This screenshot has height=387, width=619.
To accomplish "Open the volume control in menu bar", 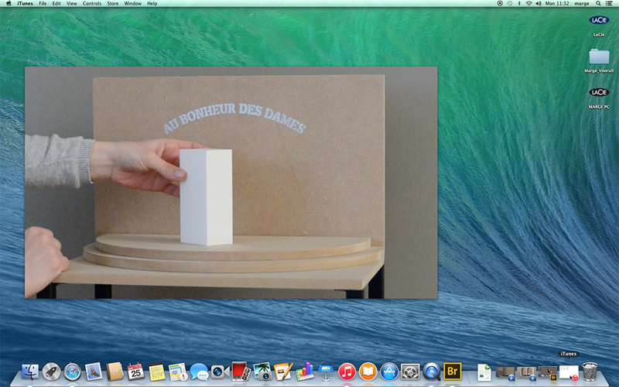I will coord(538,4).
